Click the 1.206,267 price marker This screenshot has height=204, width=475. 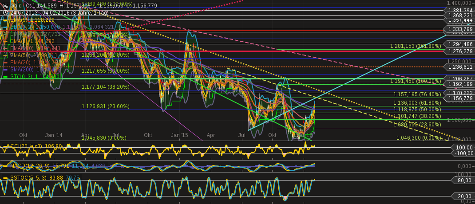[x=459, y=78]
